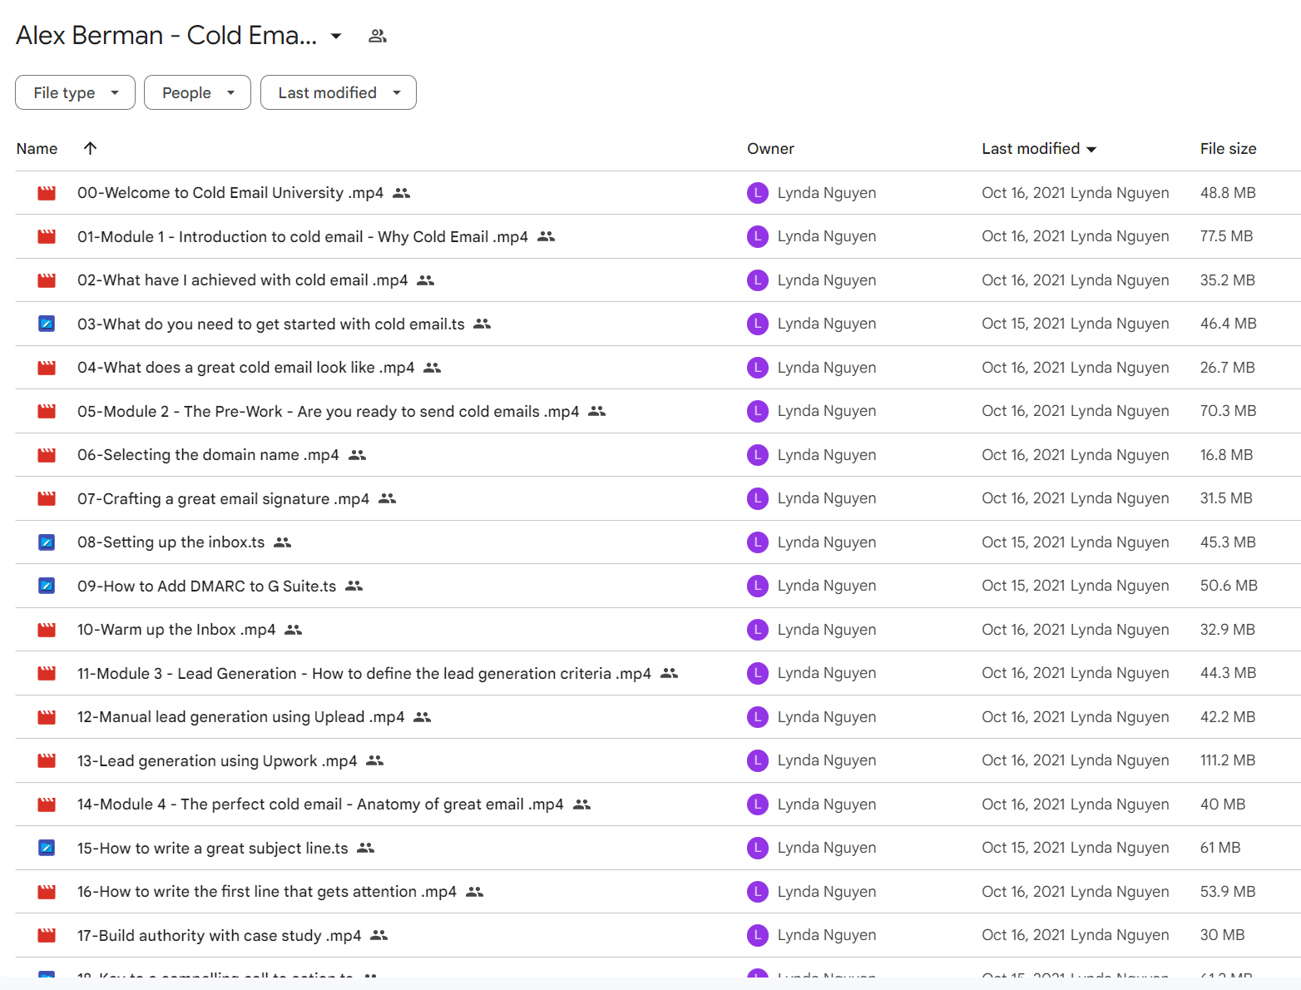Screen dimensions: 1301x990
Task: Open 00-Welcome to Cold Email University .mp4
Action: pos(230,193)
